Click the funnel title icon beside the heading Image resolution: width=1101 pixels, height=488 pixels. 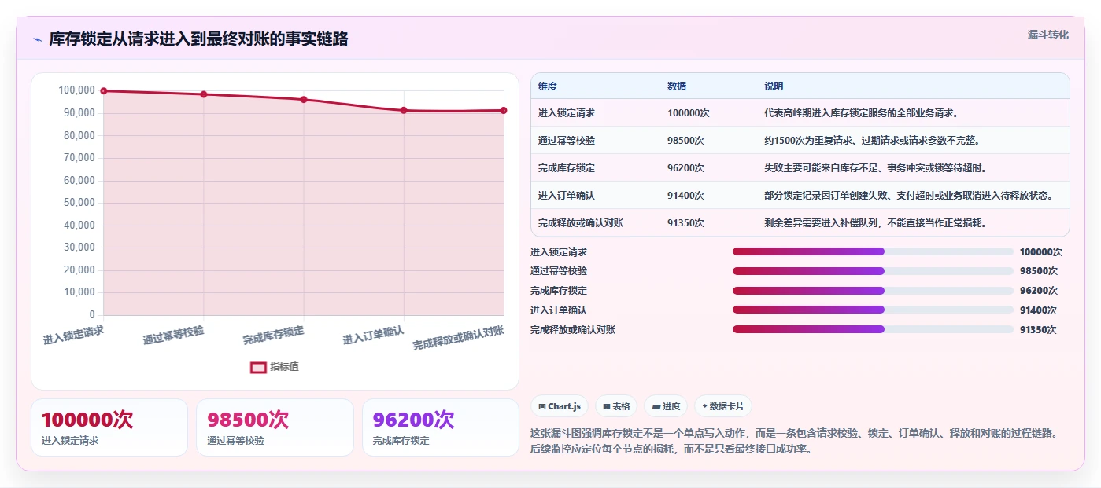(37, 39)
